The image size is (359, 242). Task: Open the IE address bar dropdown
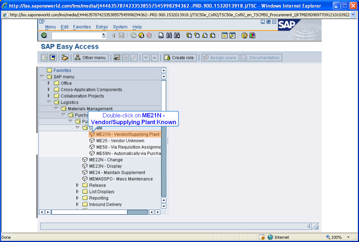[x=353, y=15]
